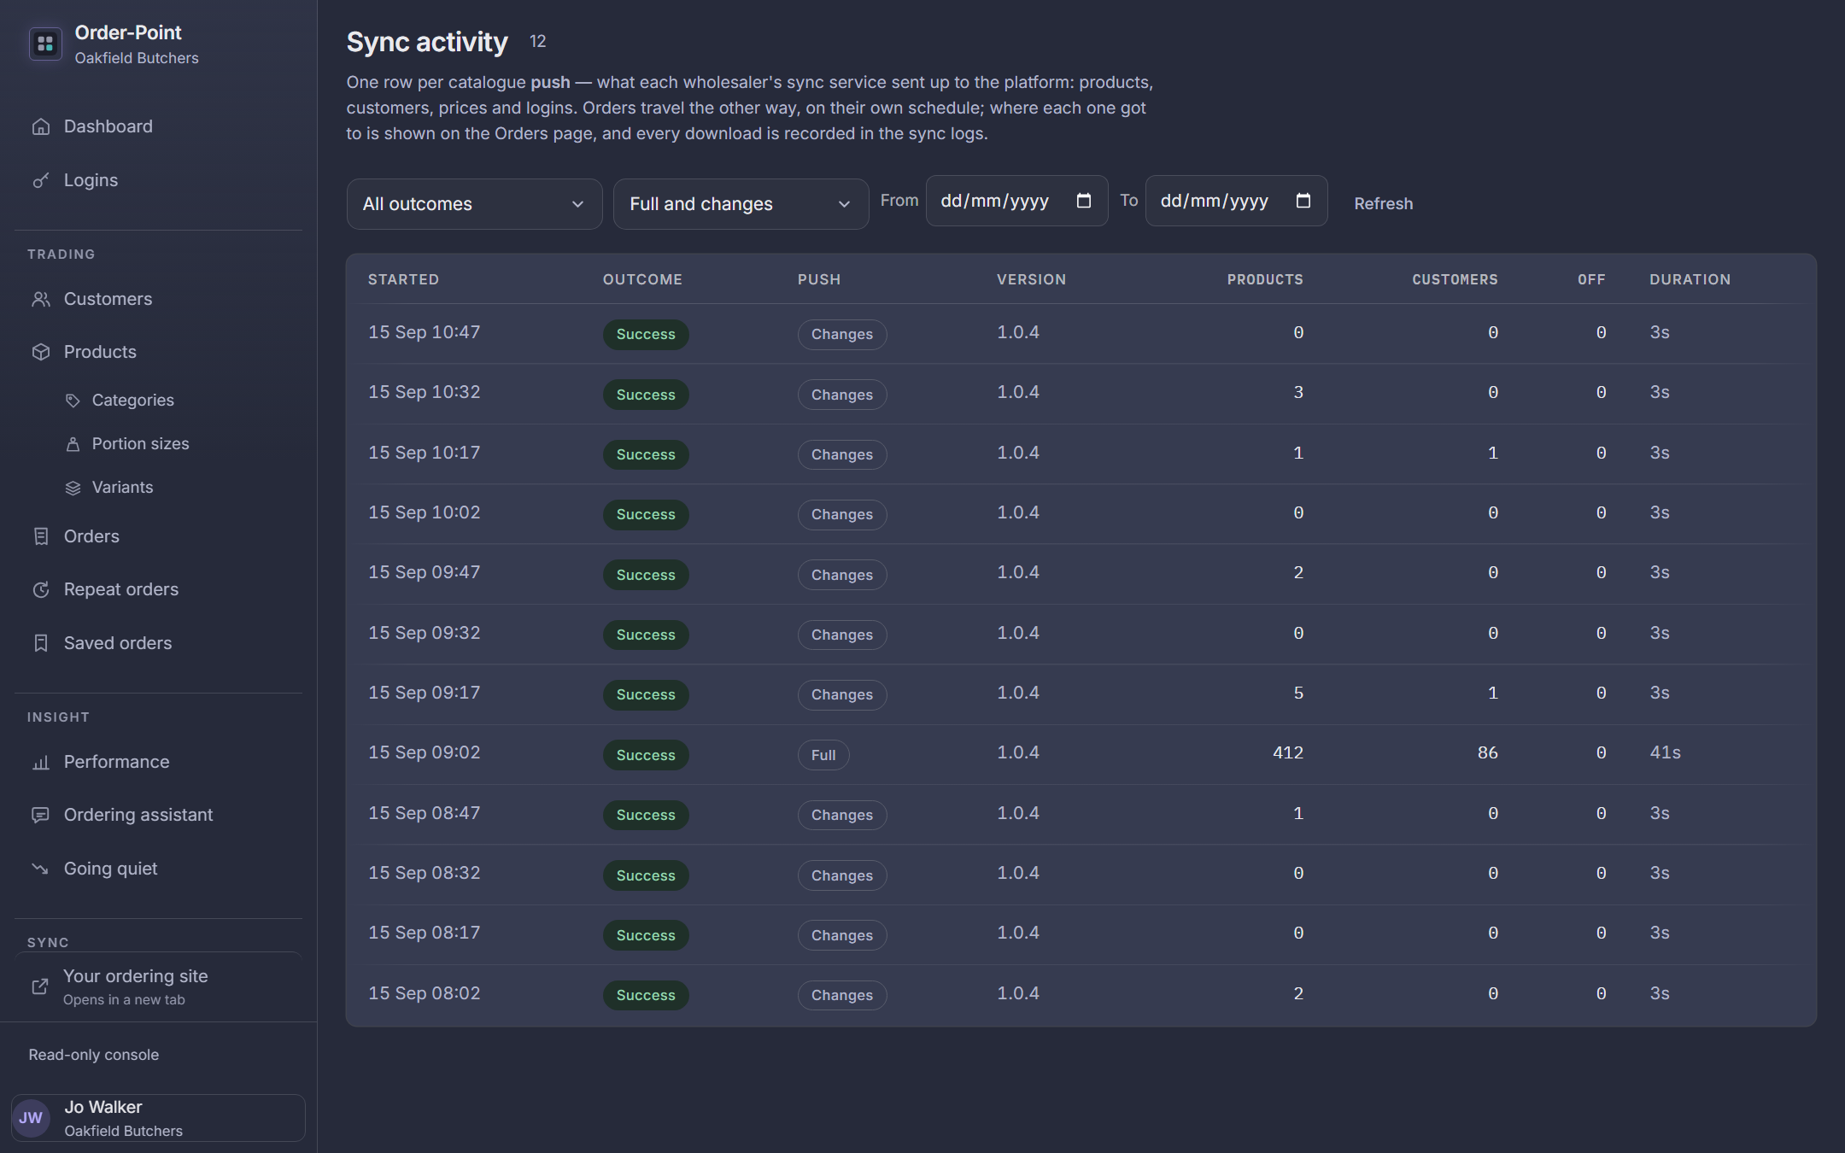The height and width of the screenshot is (1153, 1845).
Task: Click the Sync activity count 12
Action: click(537, 42)
